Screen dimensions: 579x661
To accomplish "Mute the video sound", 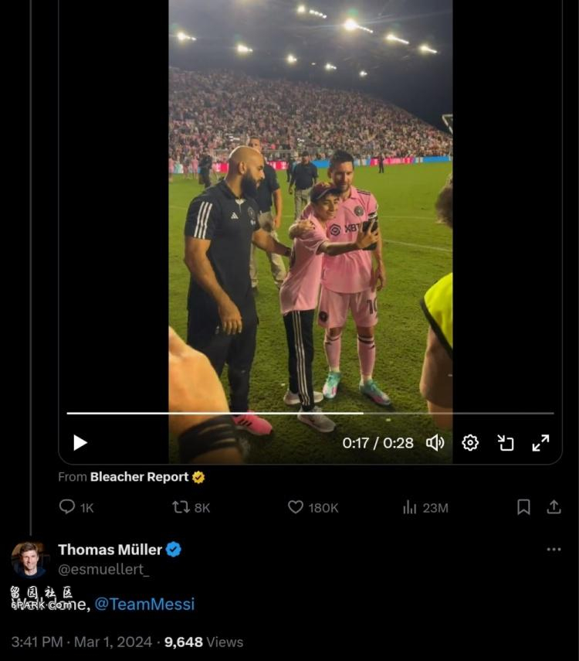I will click(x=435, y=442).
